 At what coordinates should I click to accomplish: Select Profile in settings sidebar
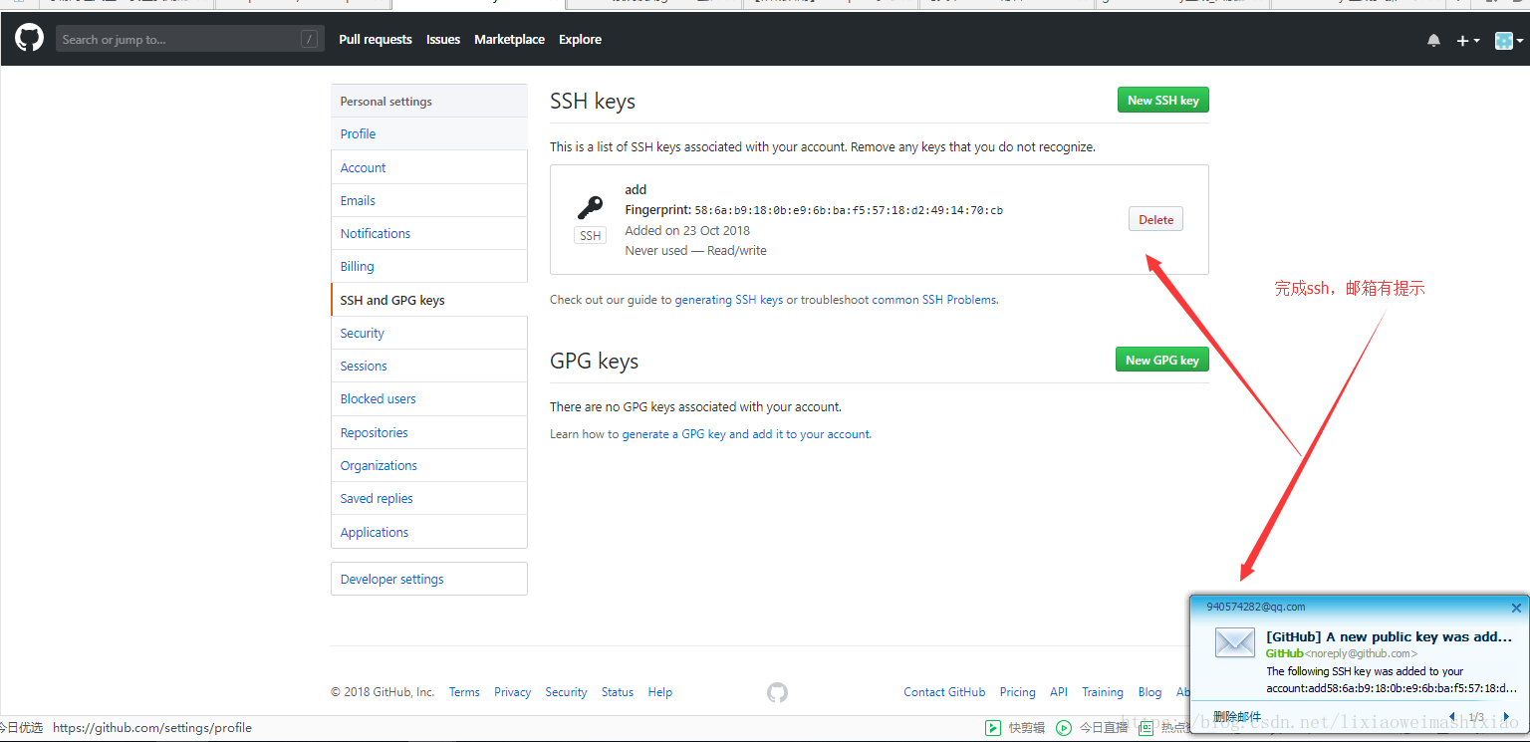pos(429,133)
